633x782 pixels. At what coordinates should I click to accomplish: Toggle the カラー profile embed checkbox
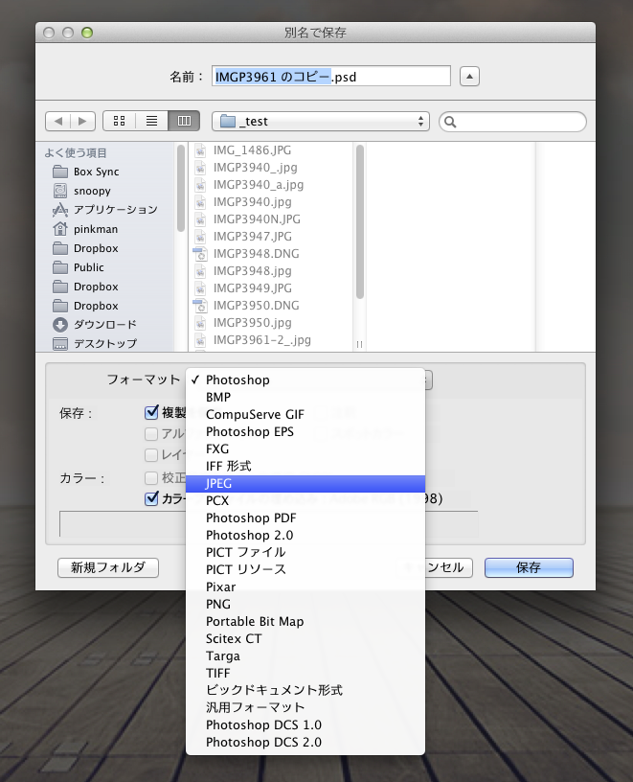pyautogui.click(x=151, y=498)
